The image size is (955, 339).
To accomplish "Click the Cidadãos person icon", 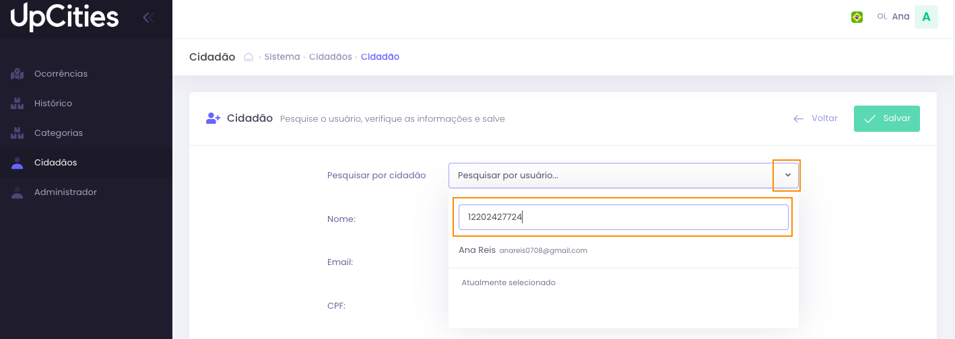I will tap(18, 163).
